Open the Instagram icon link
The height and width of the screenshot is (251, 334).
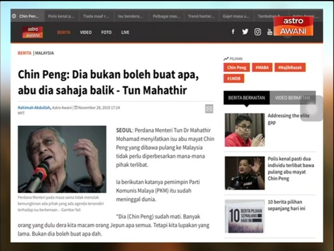257,32
